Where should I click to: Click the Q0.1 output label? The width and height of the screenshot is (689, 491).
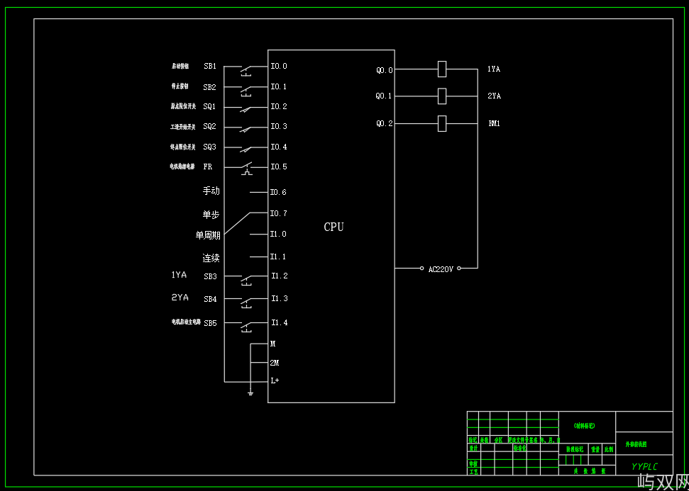[x=384, y=96]
